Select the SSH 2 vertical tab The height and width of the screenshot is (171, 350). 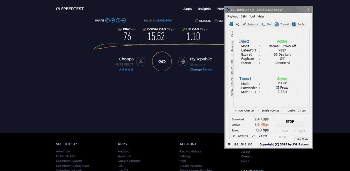pyautogui.click(x=232, y=71)
